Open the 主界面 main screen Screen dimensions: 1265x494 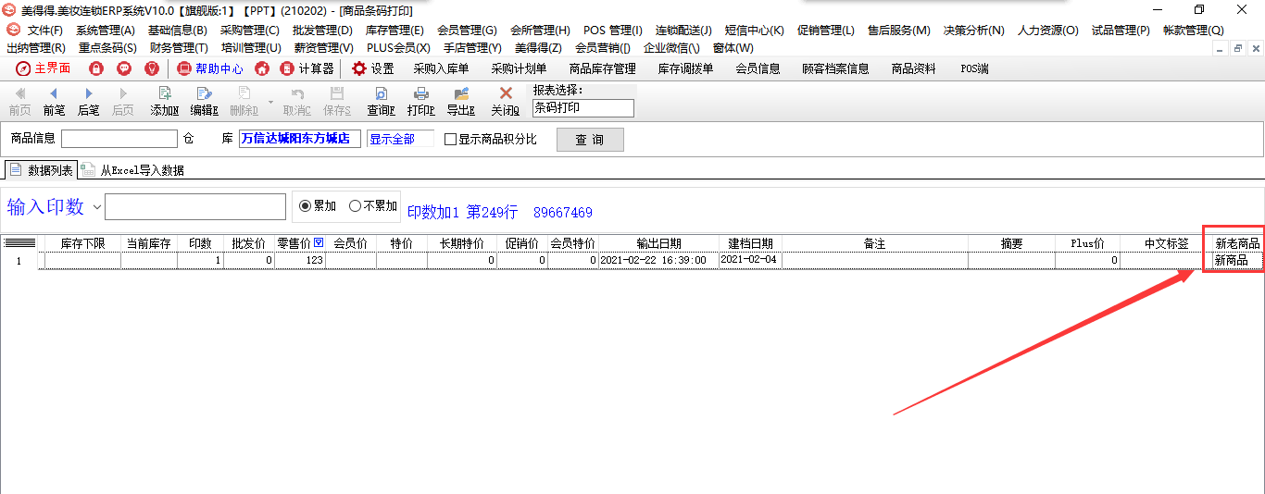[43, 68]
